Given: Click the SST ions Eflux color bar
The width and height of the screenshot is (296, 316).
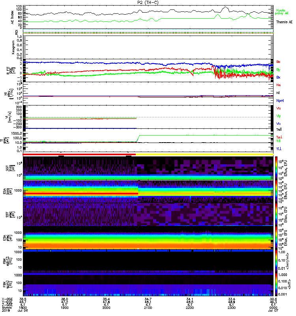Looking at the screenshot, I should point(277,167).
